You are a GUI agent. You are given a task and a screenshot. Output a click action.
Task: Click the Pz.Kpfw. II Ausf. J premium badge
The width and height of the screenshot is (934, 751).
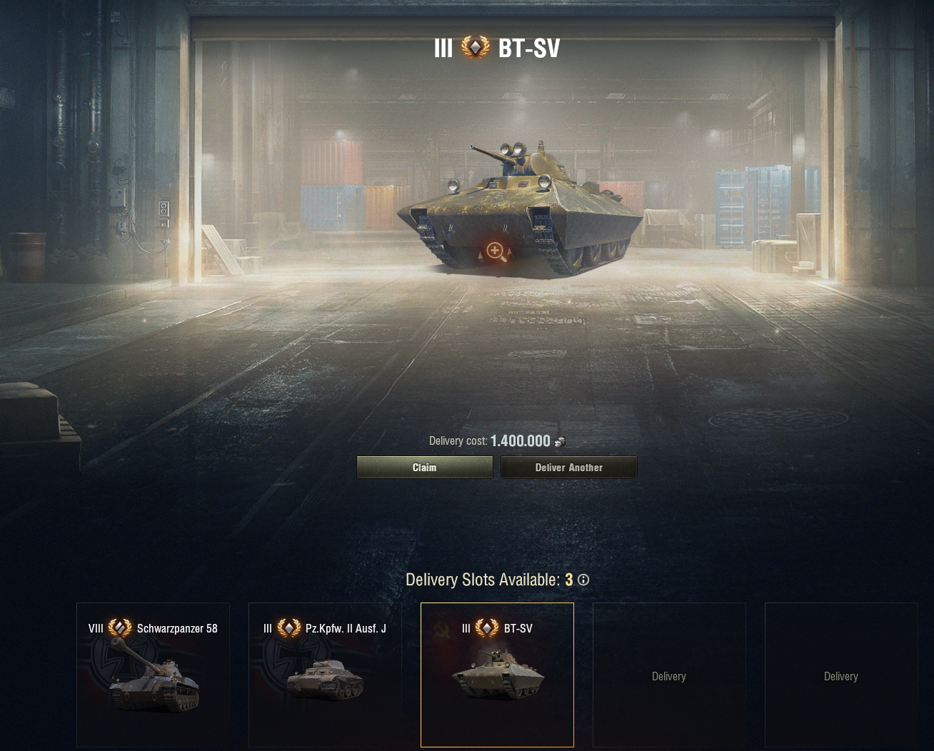pyautogui.click(x=289, y=628)
